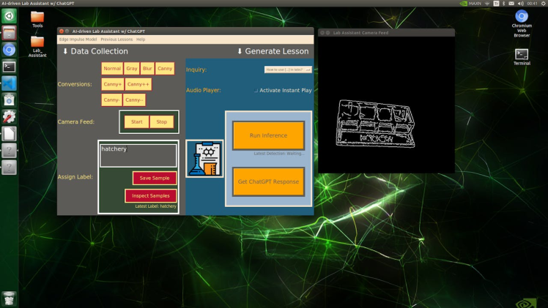Apply the Blur conversion
Viewport: 548px width, 308px height.
147,68
